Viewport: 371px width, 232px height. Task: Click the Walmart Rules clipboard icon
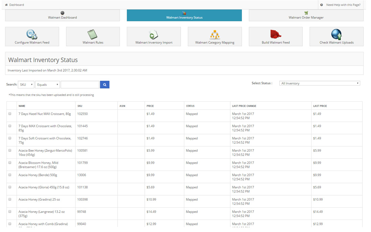[x=93, y=34]
